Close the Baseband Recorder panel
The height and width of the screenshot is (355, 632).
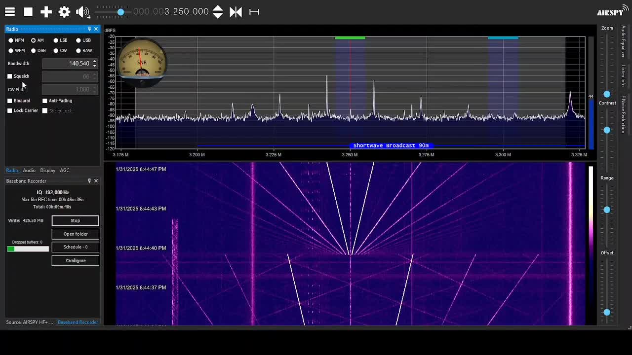pos(96,181)
